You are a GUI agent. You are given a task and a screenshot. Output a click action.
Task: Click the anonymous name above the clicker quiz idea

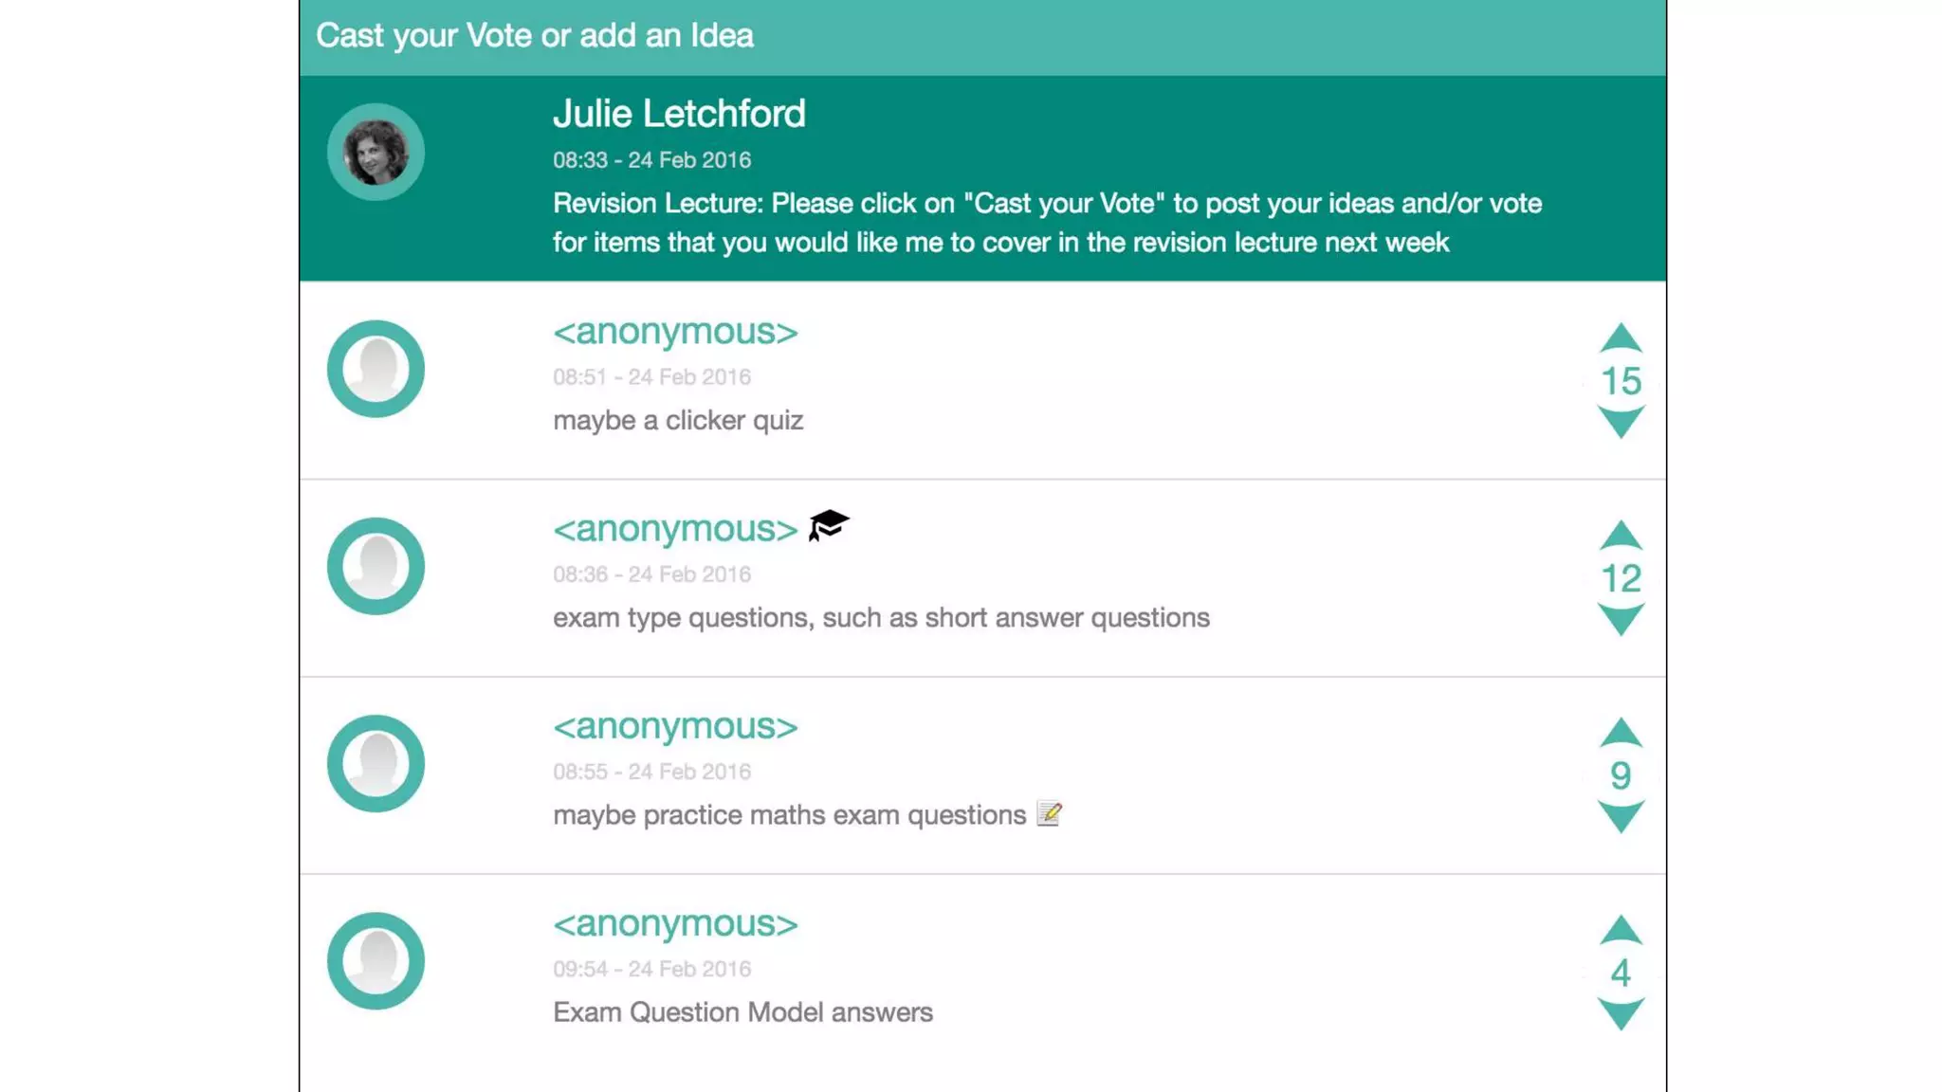[x=675, y=332]
